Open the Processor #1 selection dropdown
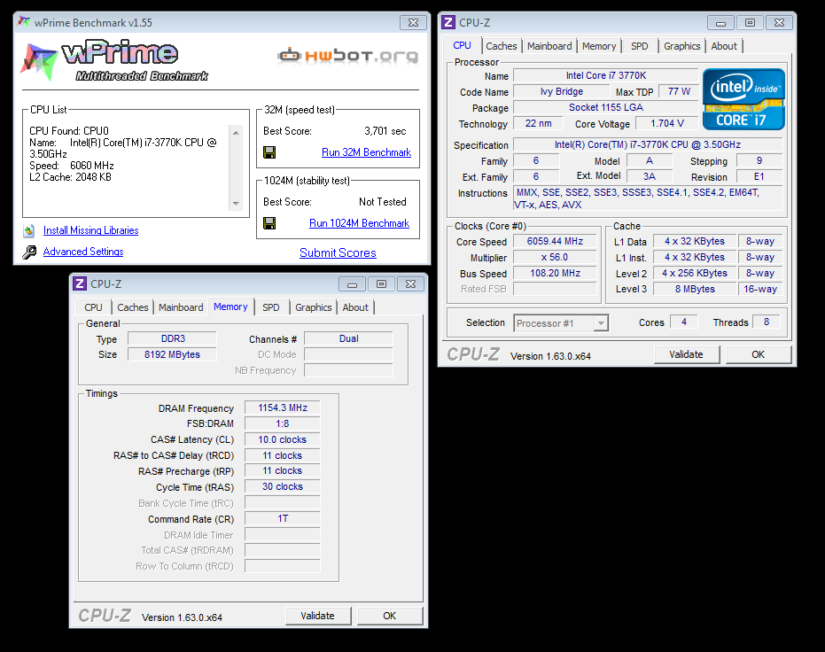 [600, 323]
